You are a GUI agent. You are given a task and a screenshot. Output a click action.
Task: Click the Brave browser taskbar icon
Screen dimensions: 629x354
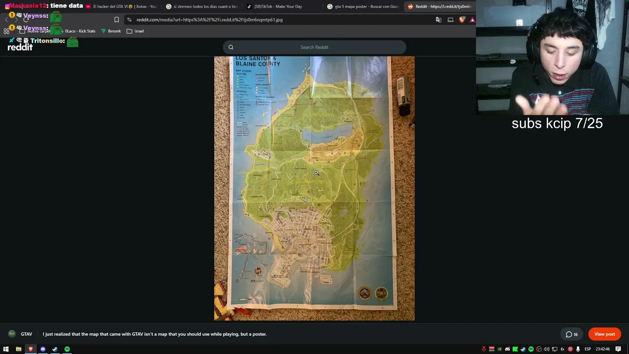(30, 349)
